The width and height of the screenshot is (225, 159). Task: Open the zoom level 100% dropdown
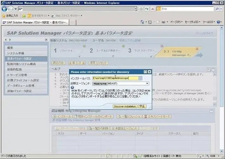coord(219,156)
